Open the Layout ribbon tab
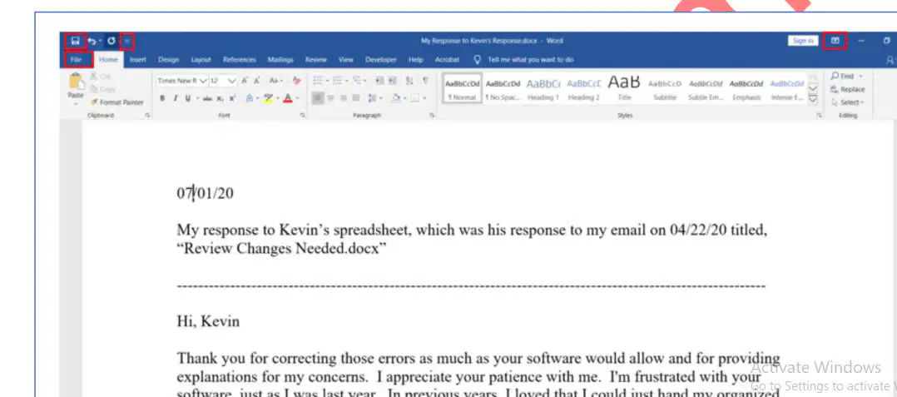 tap(201, 59)
